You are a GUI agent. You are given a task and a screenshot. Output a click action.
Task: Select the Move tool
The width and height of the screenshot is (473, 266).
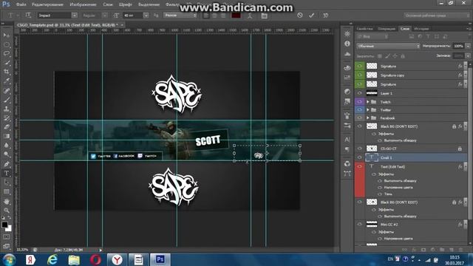pyautogui.click(x=7, y=35)
